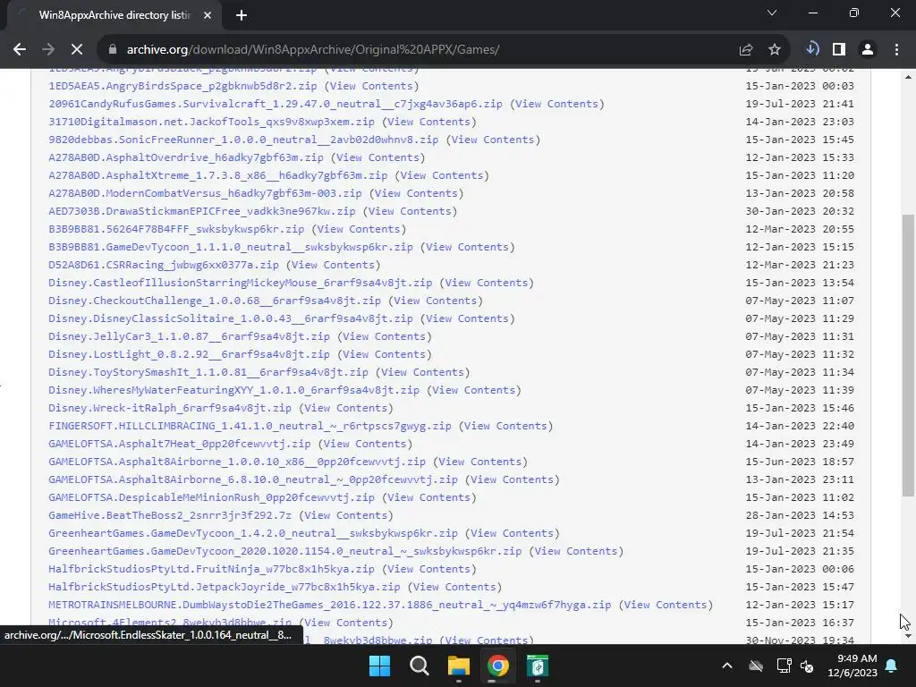Download HILLCLIMBRACING zip file
This screenshot has height=687, width=916.
pos(250,426)
